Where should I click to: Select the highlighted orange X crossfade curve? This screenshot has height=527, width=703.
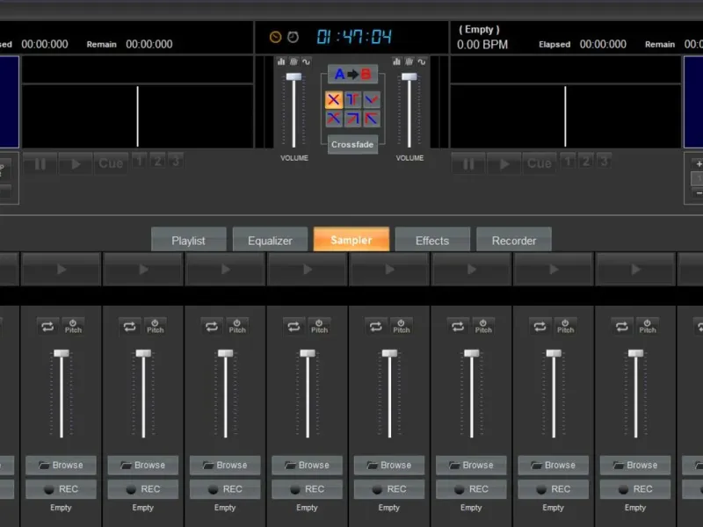pos(334,99)
